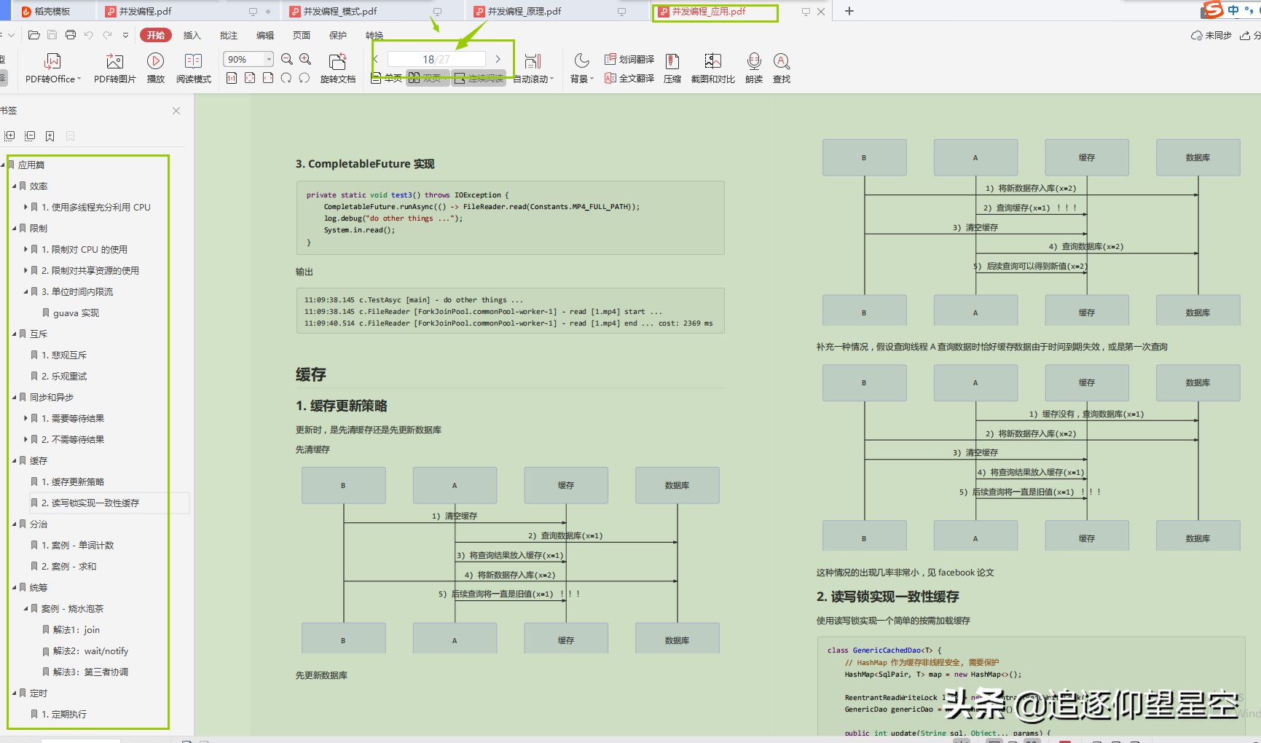Jump to '2. 读写锁实现一致性缓存' bookmark

tap(90, 503)
